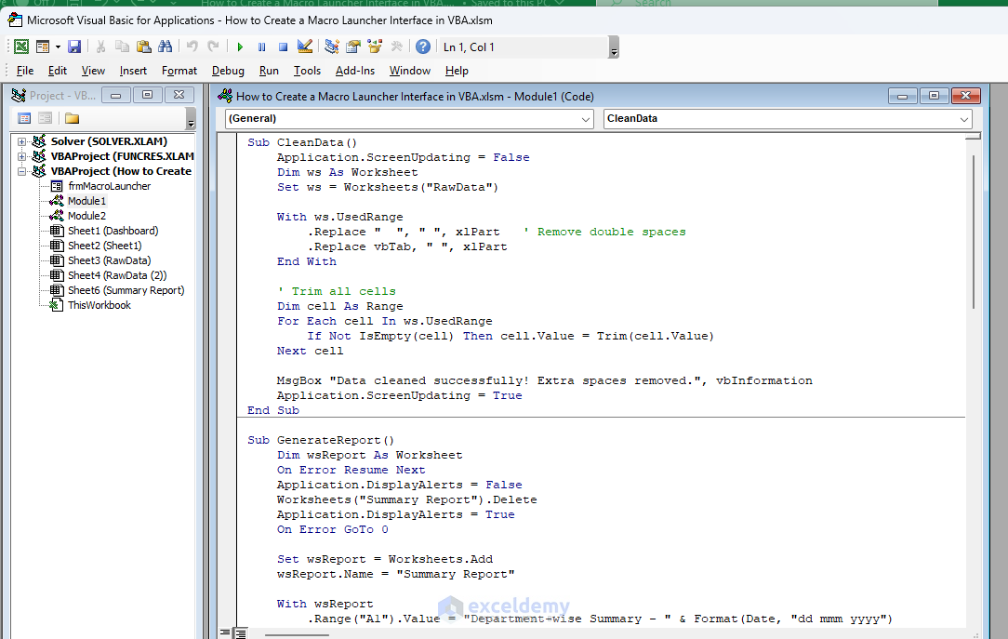Save the workbook with floppy icon
Image resolution: width=1008 pixels, height=639 pixels.
pyautogui.click(x=74, y=47)
